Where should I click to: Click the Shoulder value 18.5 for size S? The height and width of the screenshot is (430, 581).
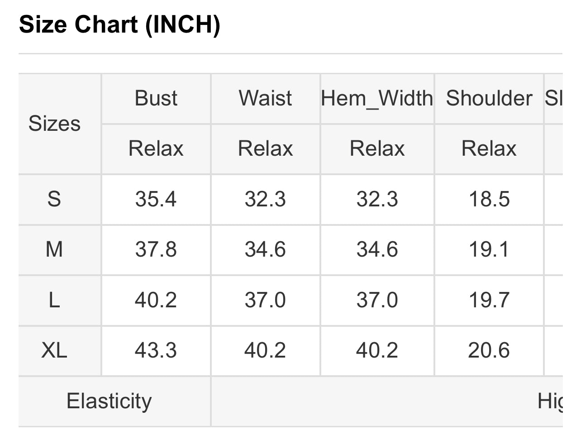489,199
